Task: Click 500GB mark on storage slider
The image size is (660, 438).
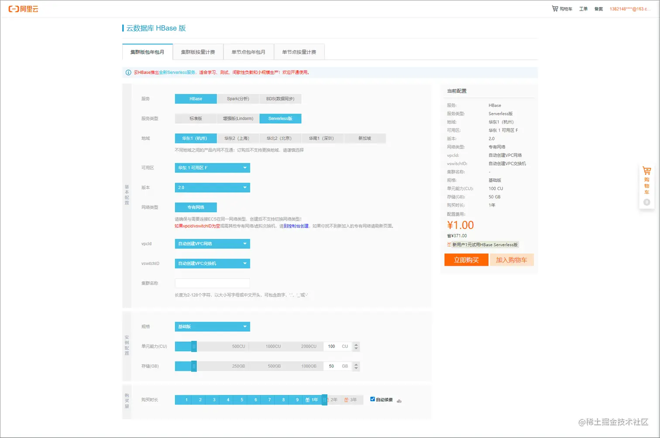Action: (274, 366)
